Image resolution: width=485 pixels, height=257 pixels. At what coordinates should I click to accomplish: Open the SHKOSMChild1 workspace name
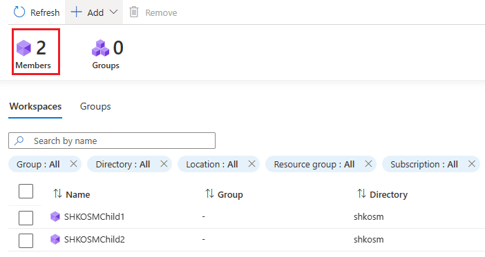coord(94,217)
